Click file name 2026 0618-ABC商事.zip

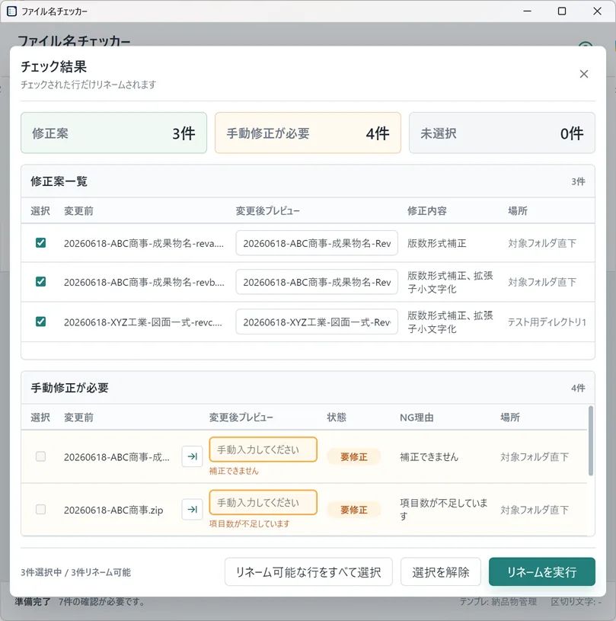point(113,510)
